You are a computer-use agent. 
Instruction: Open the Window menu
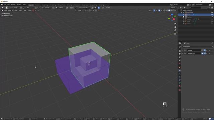19,5
